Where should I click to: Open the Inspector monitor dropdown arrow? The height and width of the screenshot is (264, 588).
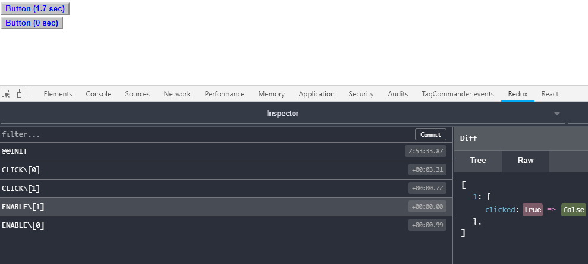coord(556,114)
